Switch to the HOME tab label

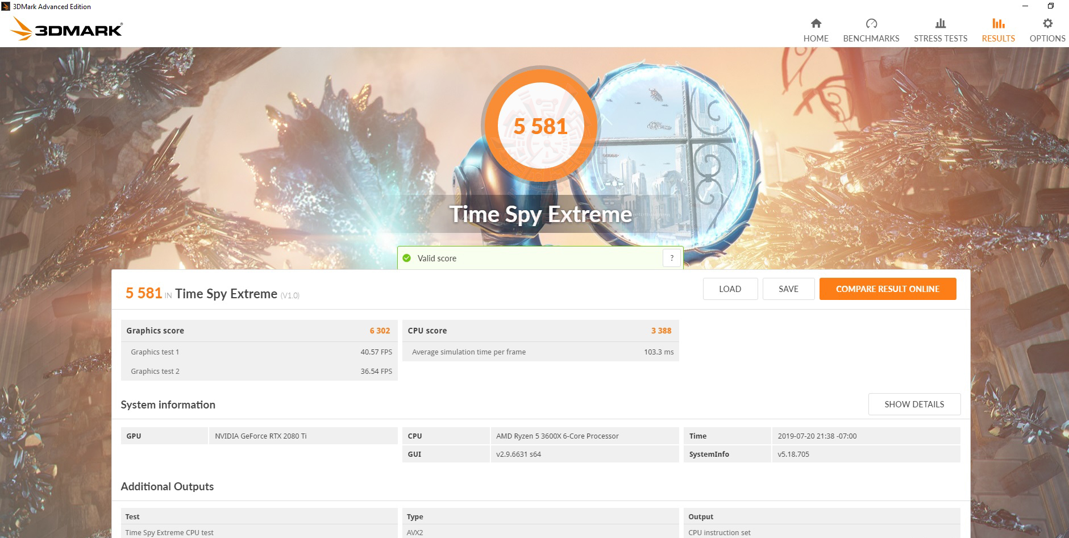tap(816, 38)
